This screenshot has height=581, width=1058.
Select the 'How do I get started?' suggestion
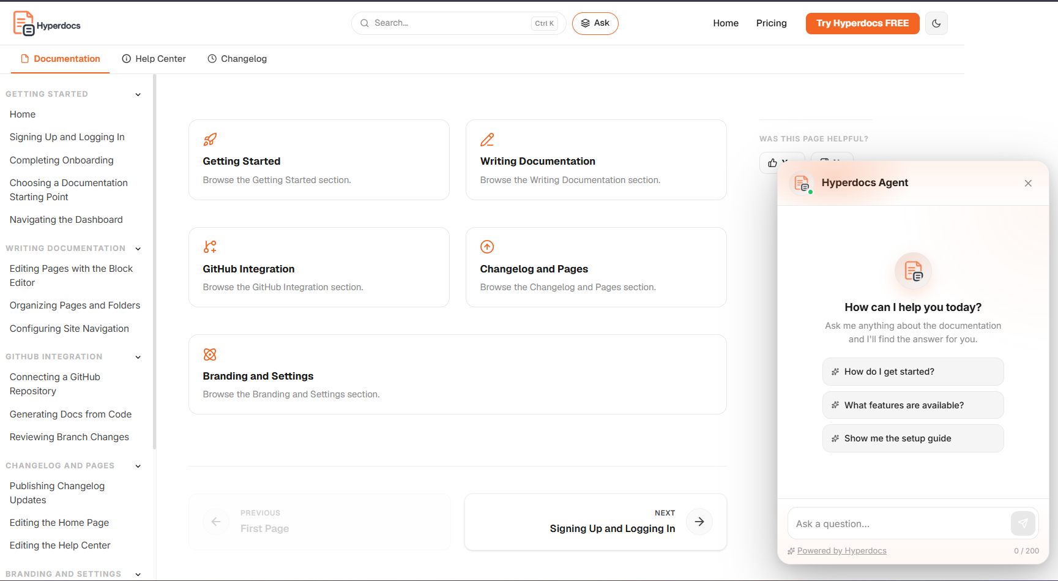[x=913, y=372]
